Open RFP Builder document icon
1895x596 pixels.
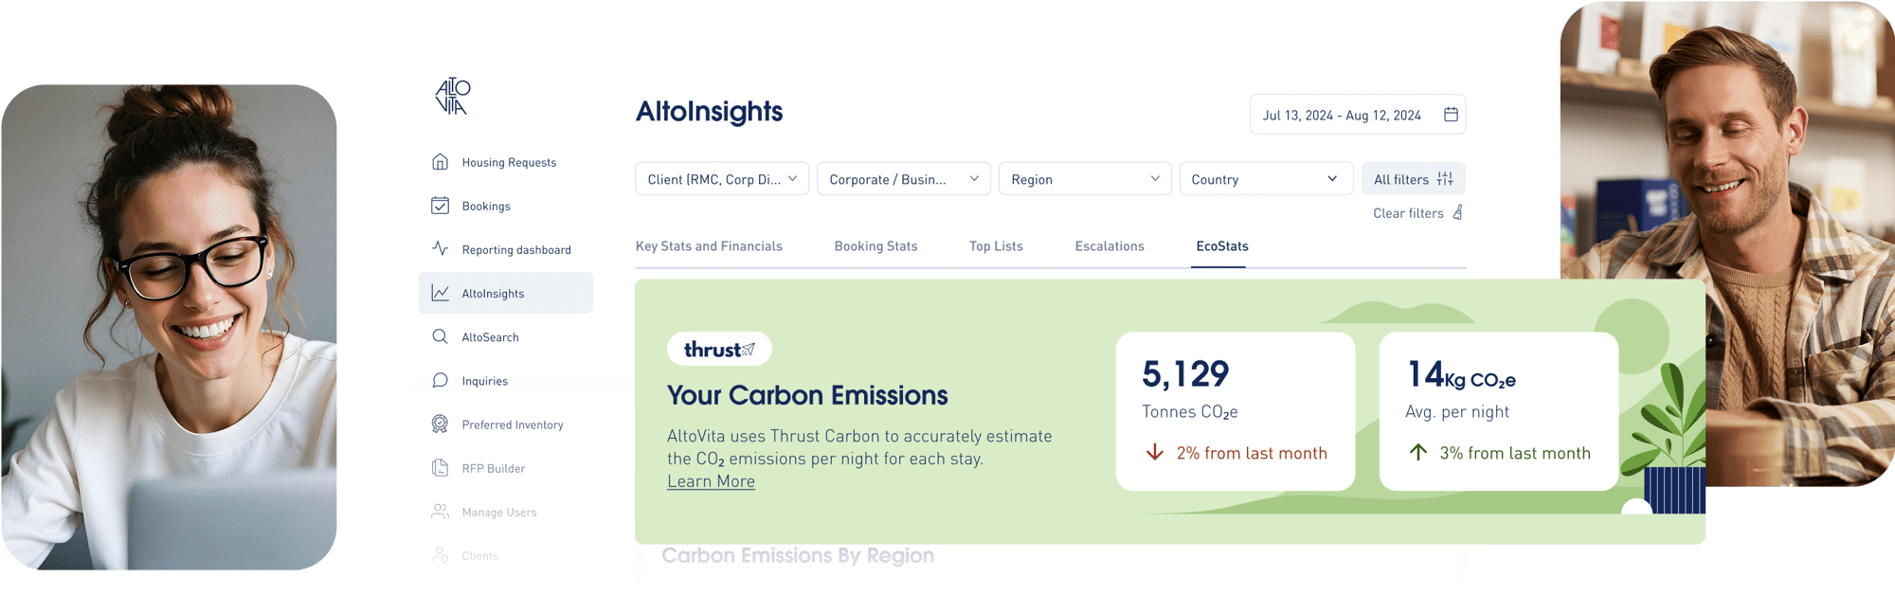(440, 468)
